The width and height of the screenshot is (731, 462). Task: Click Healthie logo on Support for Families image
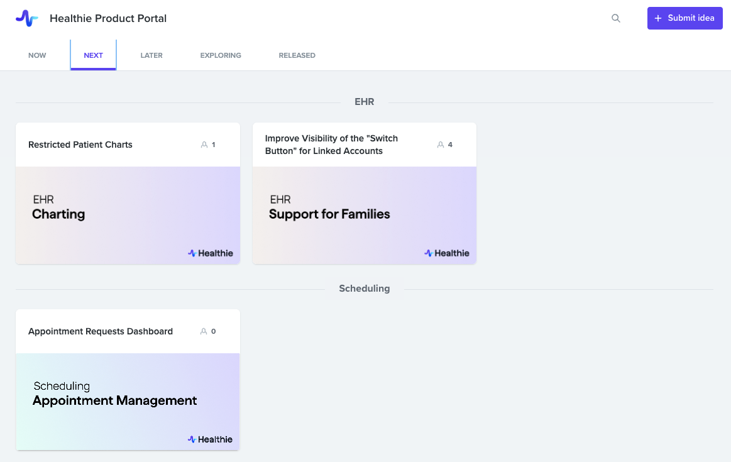(x=447, y=253)
